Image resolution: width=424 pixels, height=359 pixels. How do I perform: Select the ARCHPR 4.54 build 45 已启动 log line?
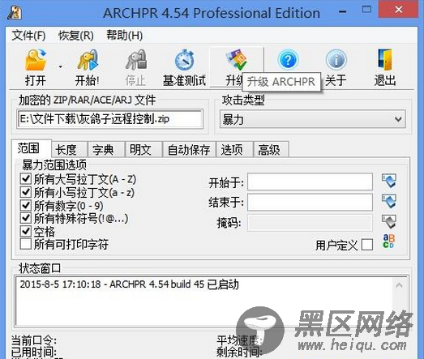(x=129, y=284)
